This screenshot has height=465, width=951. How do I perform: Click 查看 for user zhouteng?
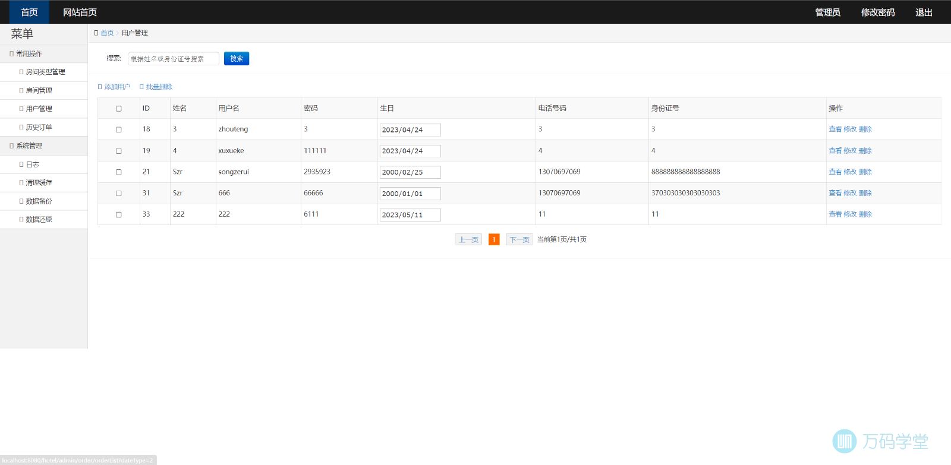tap(835, 129)
